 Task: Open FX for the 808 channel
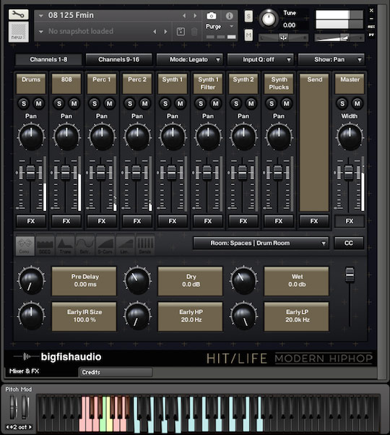pos(66,221)
